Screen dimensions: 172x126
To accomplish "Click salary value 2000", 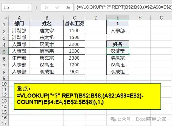I will point(75,51).
